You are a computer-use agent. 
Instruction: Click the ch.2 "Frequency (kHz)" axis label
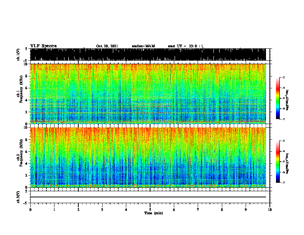[21, 153]
